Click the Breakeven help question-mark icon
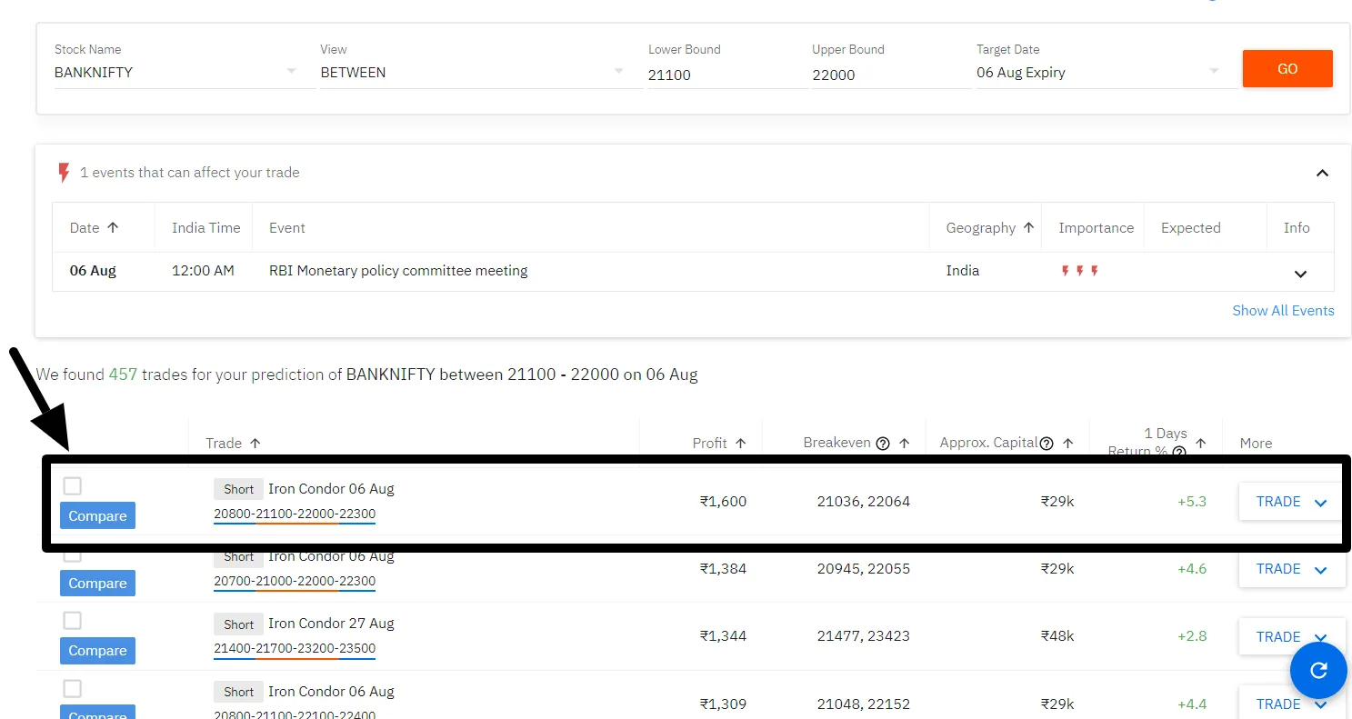This screenshot has height=719, width=1352. tap(882, 444)
